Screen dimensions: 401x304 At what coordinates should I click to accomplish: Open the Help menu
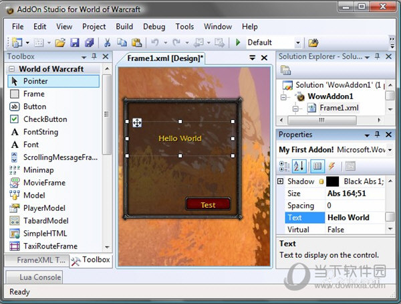[x=249, y=27]
